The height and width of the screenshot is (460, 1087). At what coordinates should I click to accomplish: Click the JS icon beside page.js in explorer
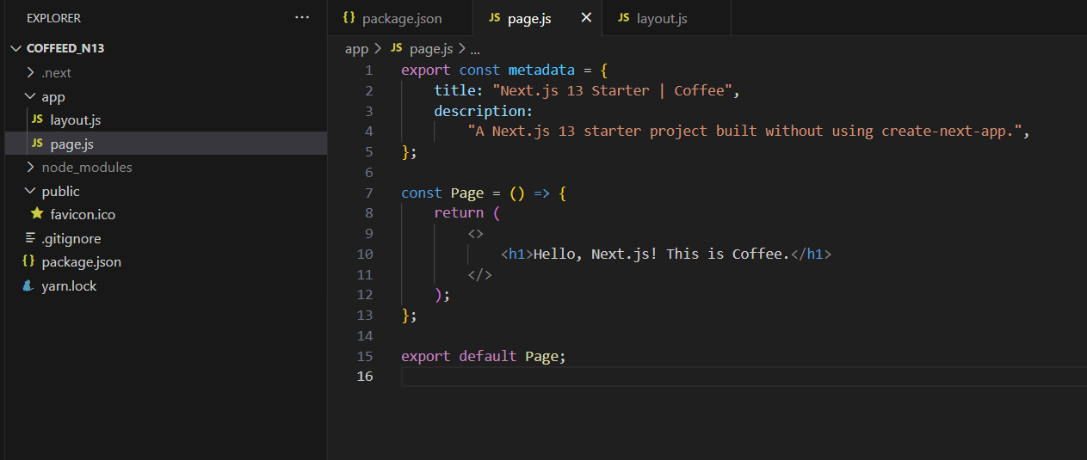[x=36, y=144]
